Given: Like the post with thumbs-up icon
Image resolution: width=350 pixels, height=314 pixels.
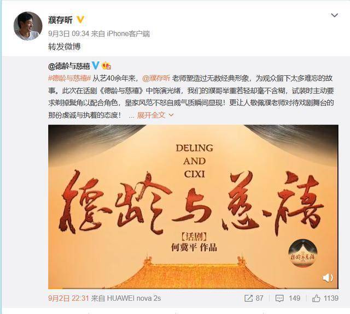Looking at the screenshot, I should click(x=316, y=298).
